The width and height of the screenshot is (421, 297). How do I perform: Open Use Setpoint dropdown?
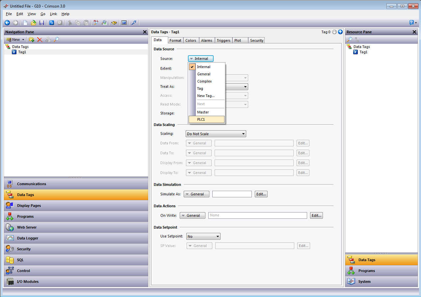point(203,236)
